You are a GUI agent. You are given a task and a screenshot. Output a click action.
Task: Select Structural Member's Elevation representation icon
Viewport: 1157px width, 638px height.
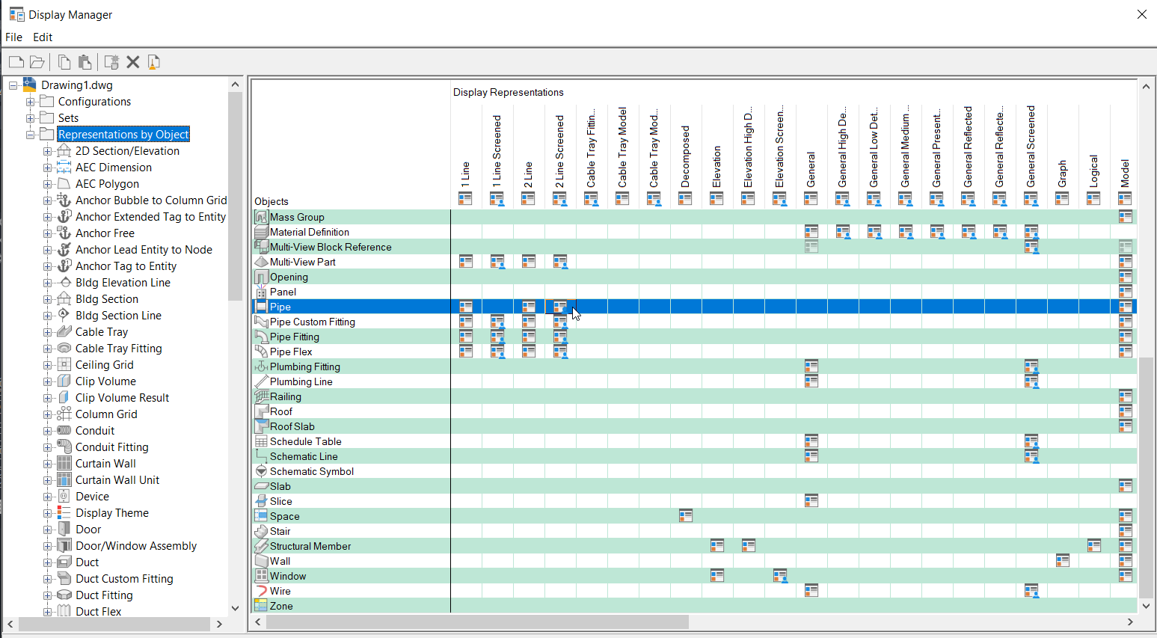[717, 546]
